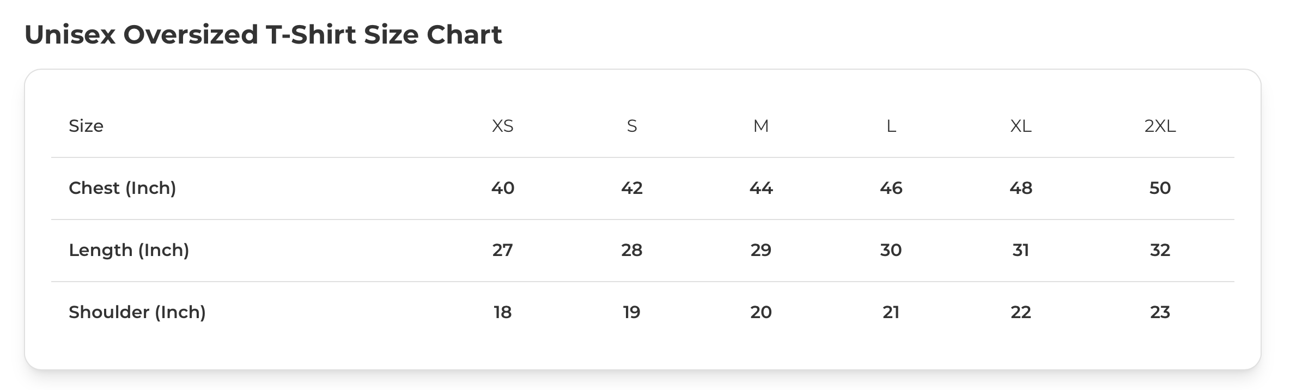Click the Chest (Inch) row label
The width and height of the screenshot is (1290, 390).
123,188
